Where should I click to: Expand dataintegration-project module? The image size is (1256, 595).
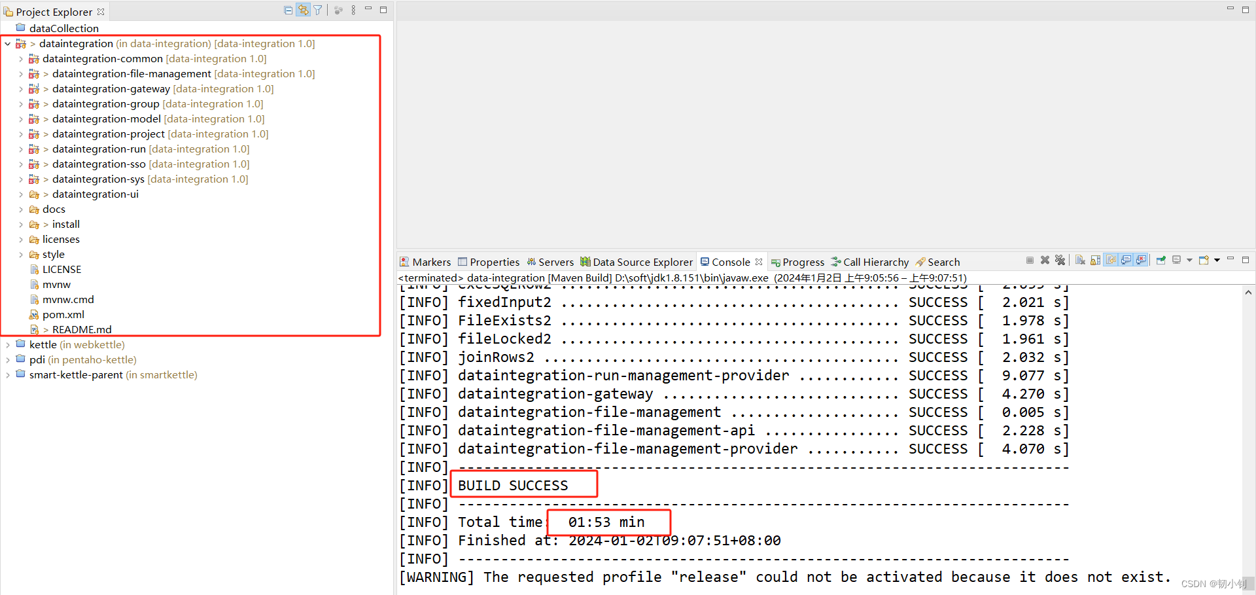(x=21, y=134)
